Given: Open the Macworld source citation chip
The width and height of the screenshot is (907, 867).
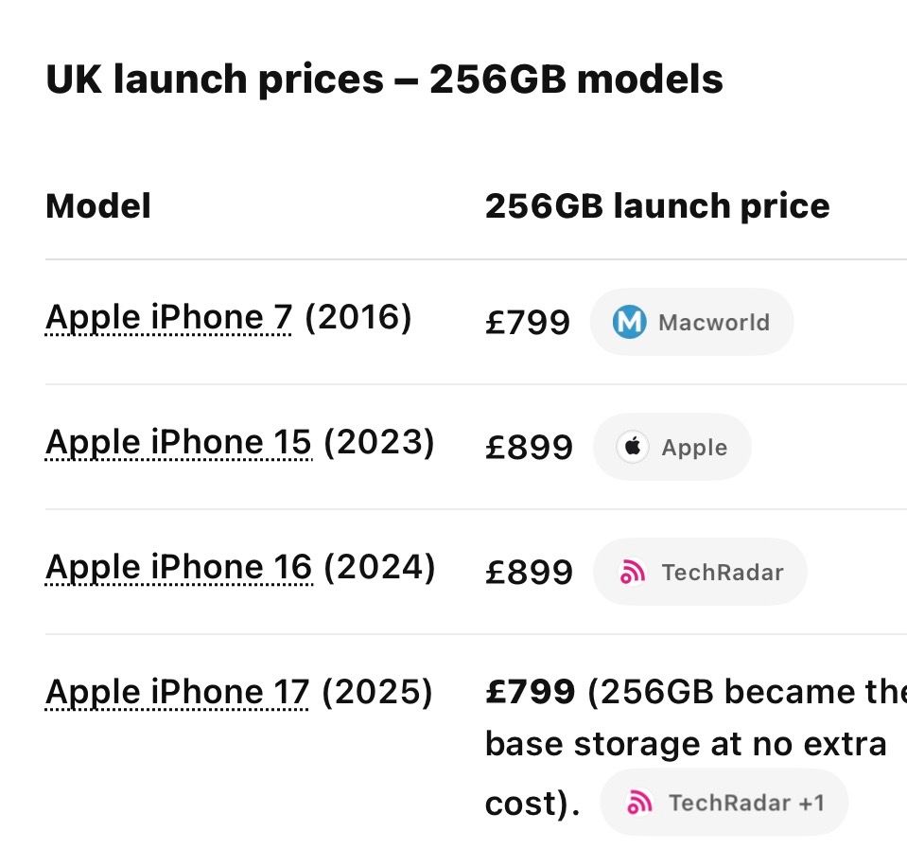Looking at the screenshot, I should click(x=691, y=322).
